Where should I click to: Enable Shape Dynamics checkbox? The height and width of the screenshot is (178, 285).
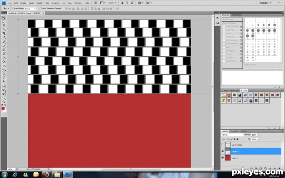[x=224, y=27]
